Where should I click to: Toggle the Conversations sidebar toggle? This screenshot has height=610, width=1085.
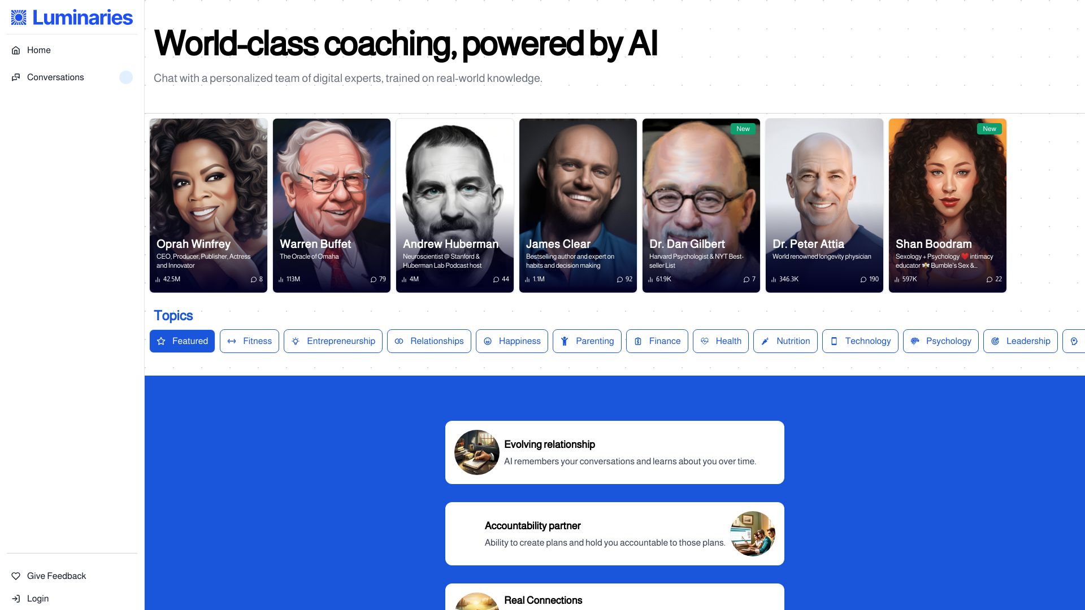125,77
